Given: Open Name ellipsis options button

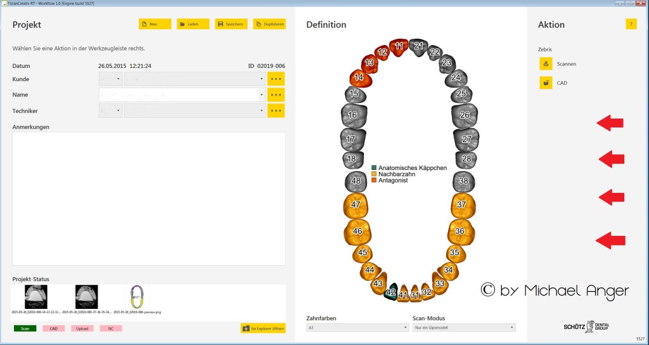Looking at the screenshot, I should click(276, 95).
